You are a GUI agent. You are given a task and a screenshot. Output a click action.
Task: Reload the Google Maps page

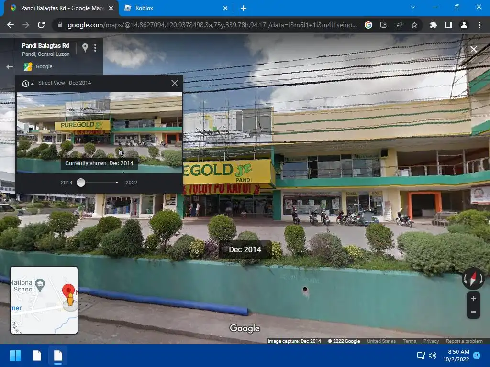[x=41, y=25]
